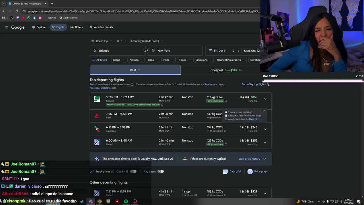Open the passenger count dropdown
The height and width of the screenshot is (205, 364).
tap(122, 41)
